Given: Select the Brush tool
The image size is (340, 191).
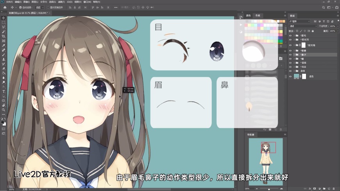Looking at the screenshot, I should click(x=4, y=55).
